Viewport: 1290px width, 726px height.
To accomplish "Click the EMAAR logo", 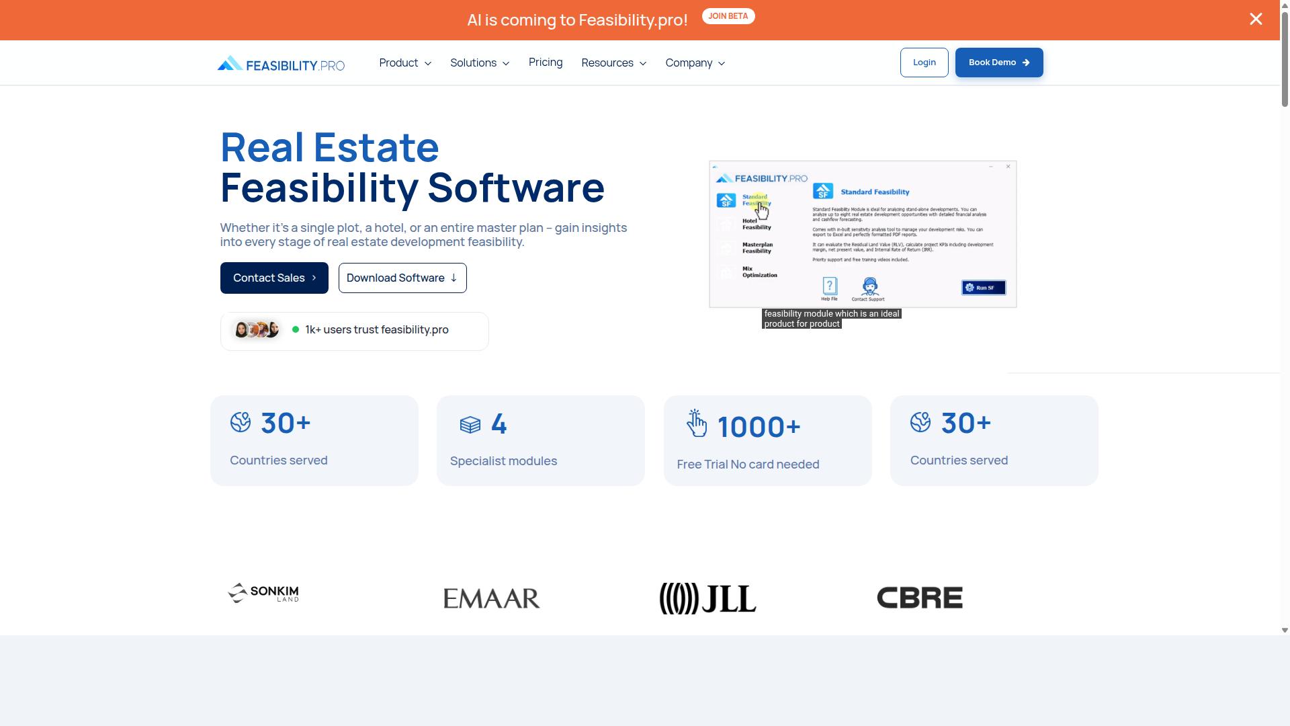I will coord(492,598).
